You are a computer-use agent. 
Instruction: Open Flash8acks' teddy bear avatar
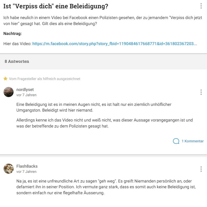tap(8, 169)
